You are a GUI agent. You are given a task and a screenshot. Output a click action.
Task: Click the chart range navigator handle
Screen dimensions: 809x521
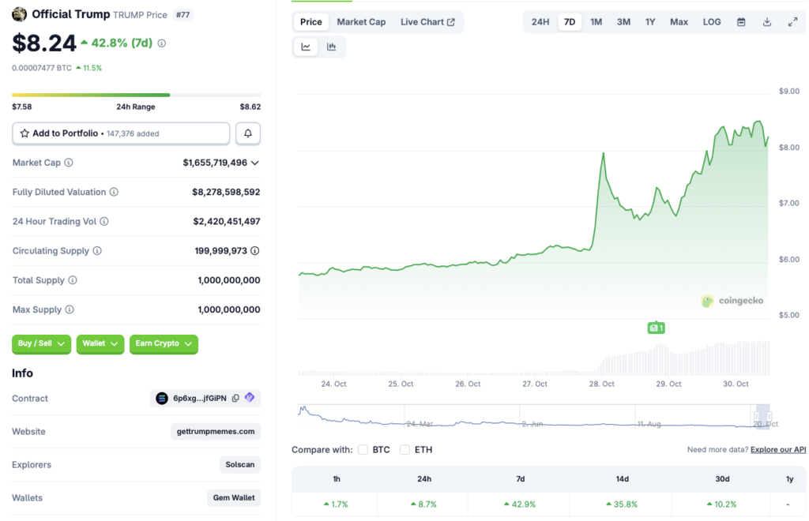tap(762, 416)
